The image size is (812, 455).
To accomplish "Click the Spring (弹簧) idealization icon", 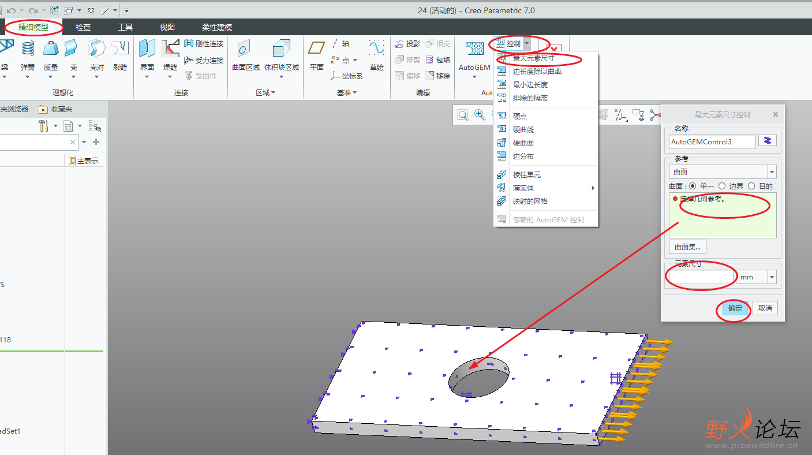I will coord(28,49).
